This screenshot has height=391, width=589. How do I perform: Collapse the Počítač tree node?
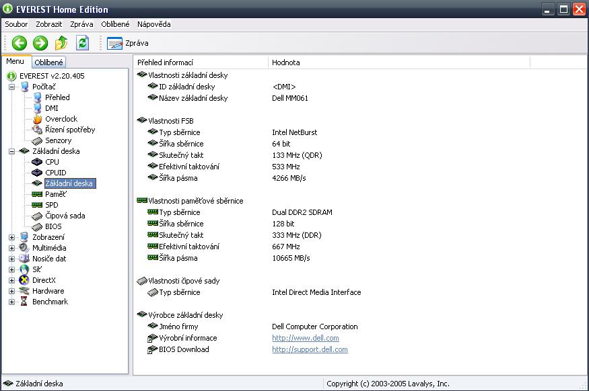coord(11,87)
